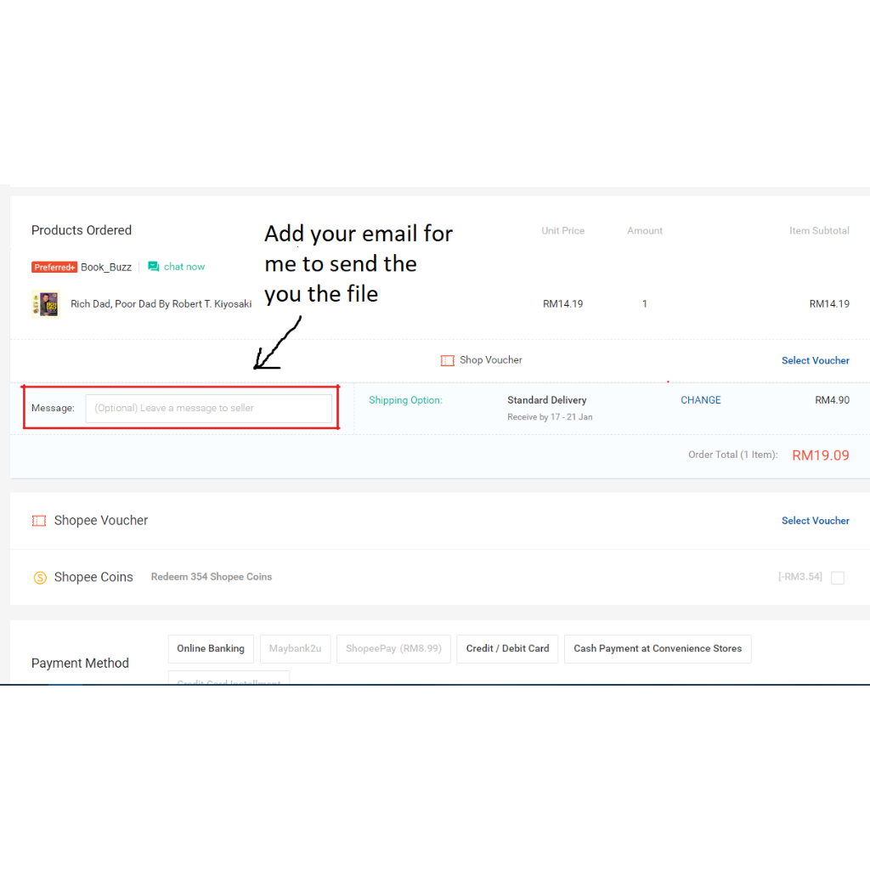Focus the message to seller input field
The width and height of the screenshot is (870, 870).
tap(209, 409)
